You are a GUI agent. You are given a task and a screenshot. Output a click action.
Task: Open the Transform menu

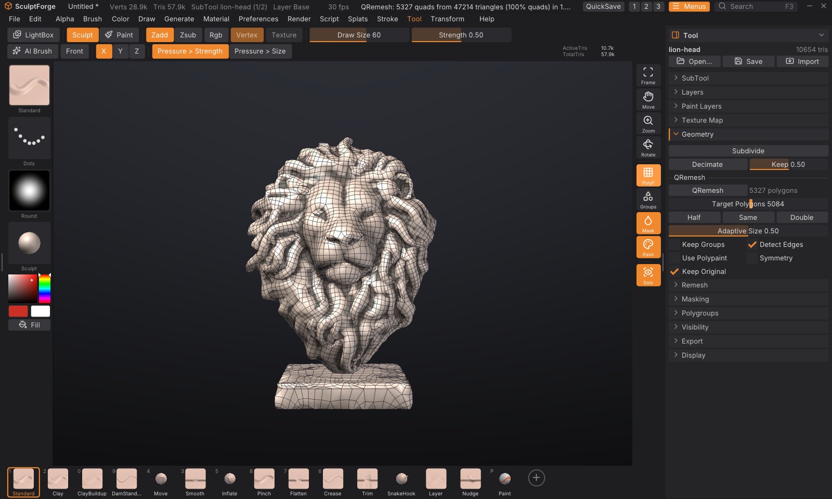[447, 19]
